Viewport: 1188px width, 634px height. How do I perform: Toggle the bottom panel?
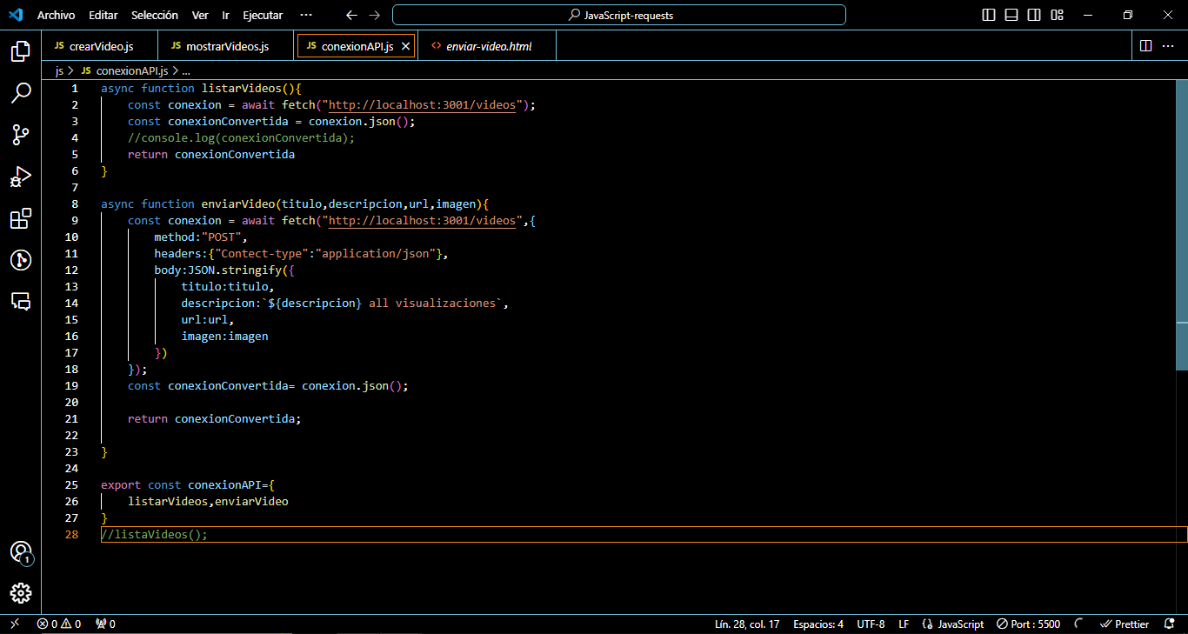tap(1011, 15)
